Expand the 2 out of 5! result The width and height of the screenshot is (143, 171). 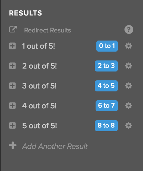click(13, 66)
